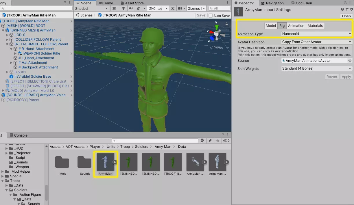Image resolution: width=354 pixels, height=205 pixels.
Task: Expand the Bip001 hierarchy item
Action: tap(8, 72)
